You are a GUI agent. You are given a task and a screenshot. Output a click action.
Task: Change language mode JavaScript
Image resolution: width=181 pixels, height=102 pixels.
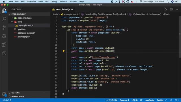(x=150, y=100)
